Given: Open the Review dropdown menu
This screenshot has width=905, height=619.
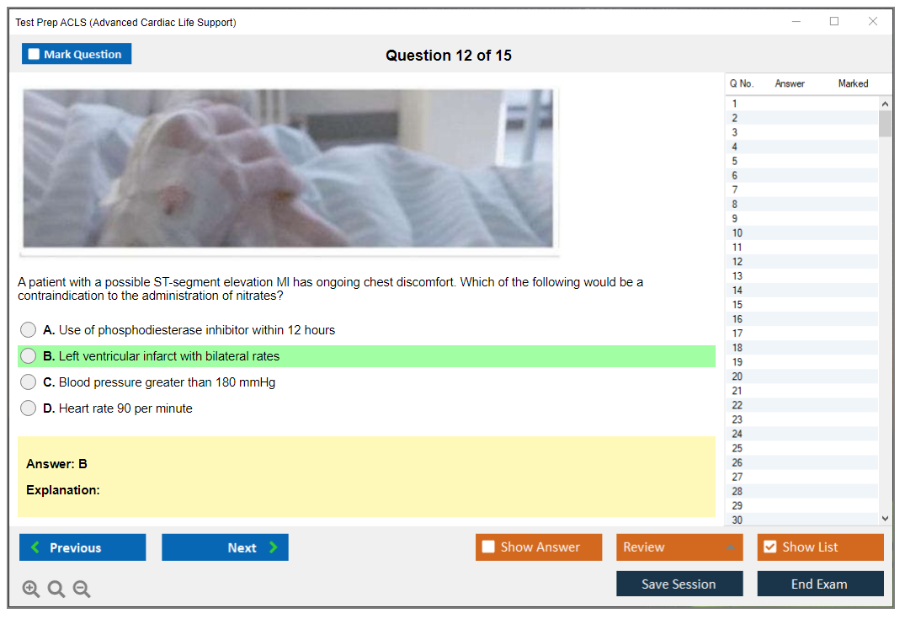Looking at the screenshot, I should point(679,547).
